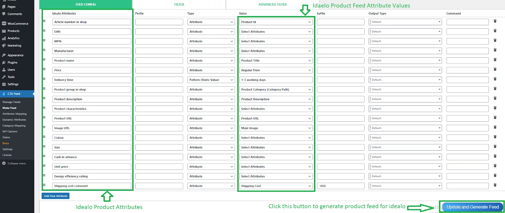Remove the Product characteristics row via trash icon

495,108
